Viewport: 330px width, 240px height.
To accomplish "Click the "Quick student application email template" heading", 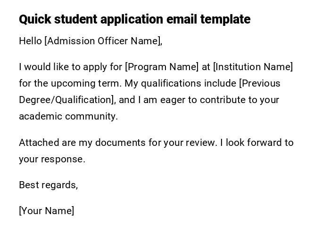I will pyautogui.click(x=134, y=19).
